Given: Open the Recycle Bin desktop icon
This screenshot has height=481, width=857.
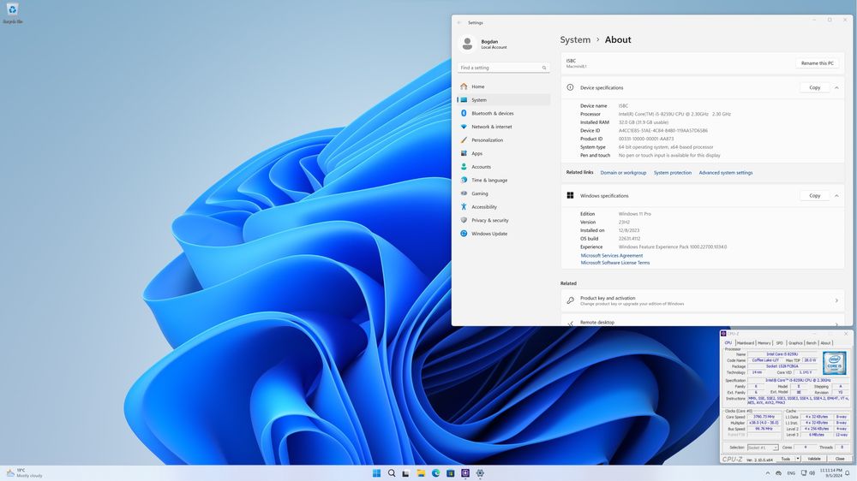Looking at the screenshot, I should pyautogui.click(x=12, y=13).
